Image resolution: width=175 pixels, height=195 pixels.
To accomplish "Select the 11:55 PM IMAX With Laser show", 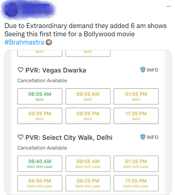I will pos(136,183).
